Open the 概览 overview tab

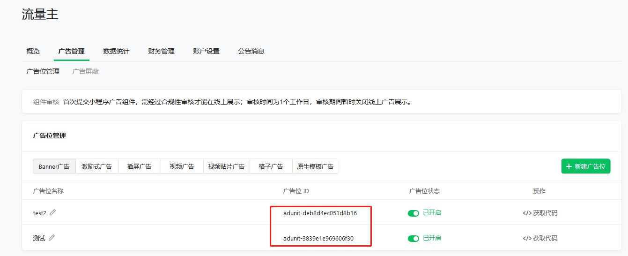[33, 51]
